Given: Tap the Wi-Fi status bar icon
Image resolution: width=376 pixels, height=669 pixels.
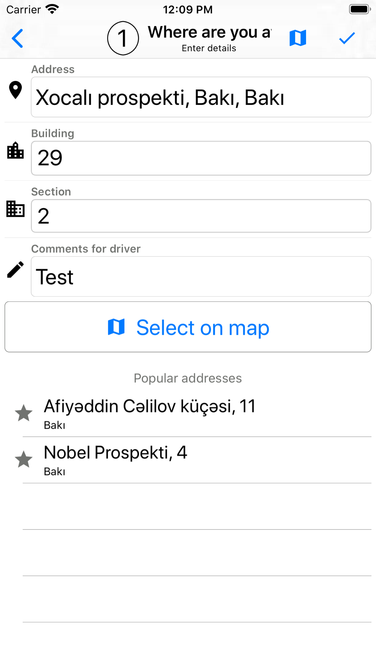Looking at the screenshot, I should (x=52, y=9).
